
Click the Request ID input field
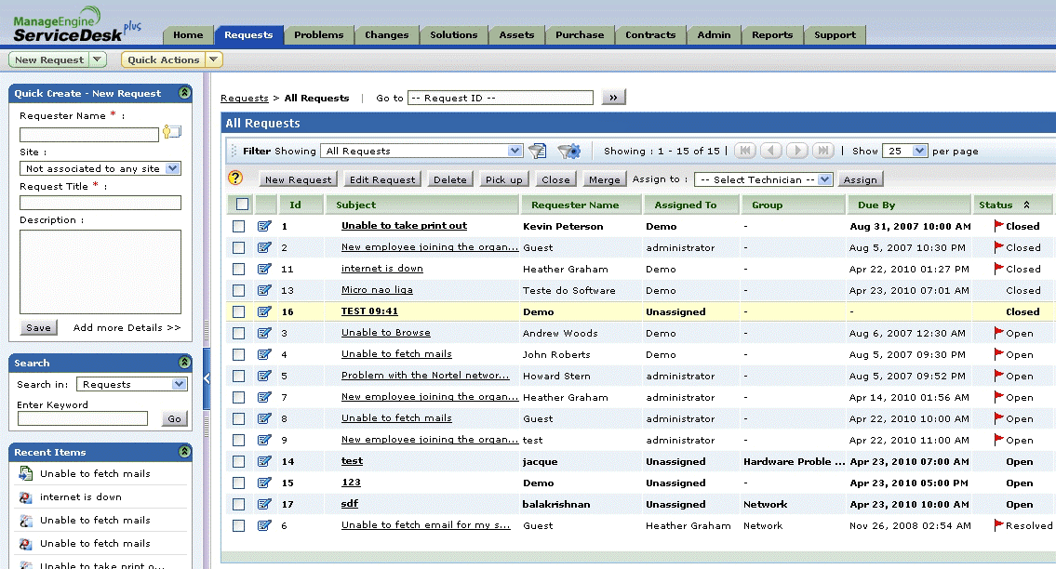coord(500,98)
